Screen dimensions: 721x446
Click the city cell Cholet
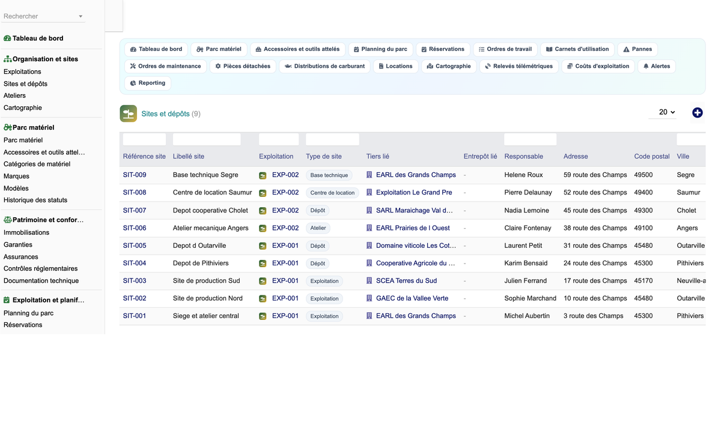pyautogui.click(x=687, y=211)
